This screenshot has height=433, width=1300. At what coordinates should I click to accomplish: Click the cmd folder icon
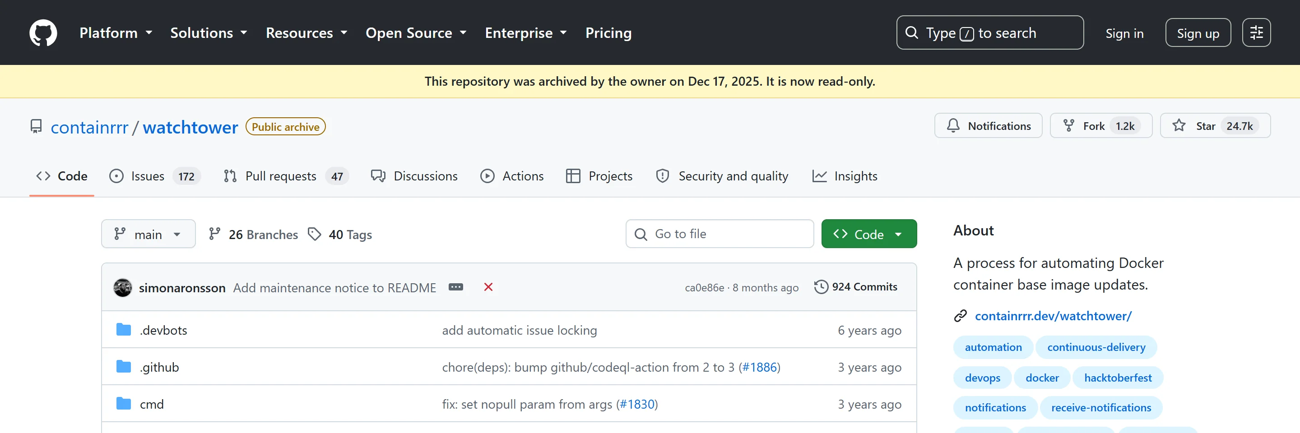124,404
